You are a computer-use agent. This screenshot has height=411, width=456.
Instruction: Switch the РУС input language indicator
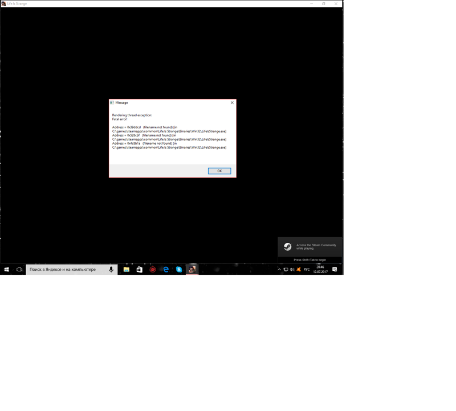pyautogui.click(x=307, y=270)
